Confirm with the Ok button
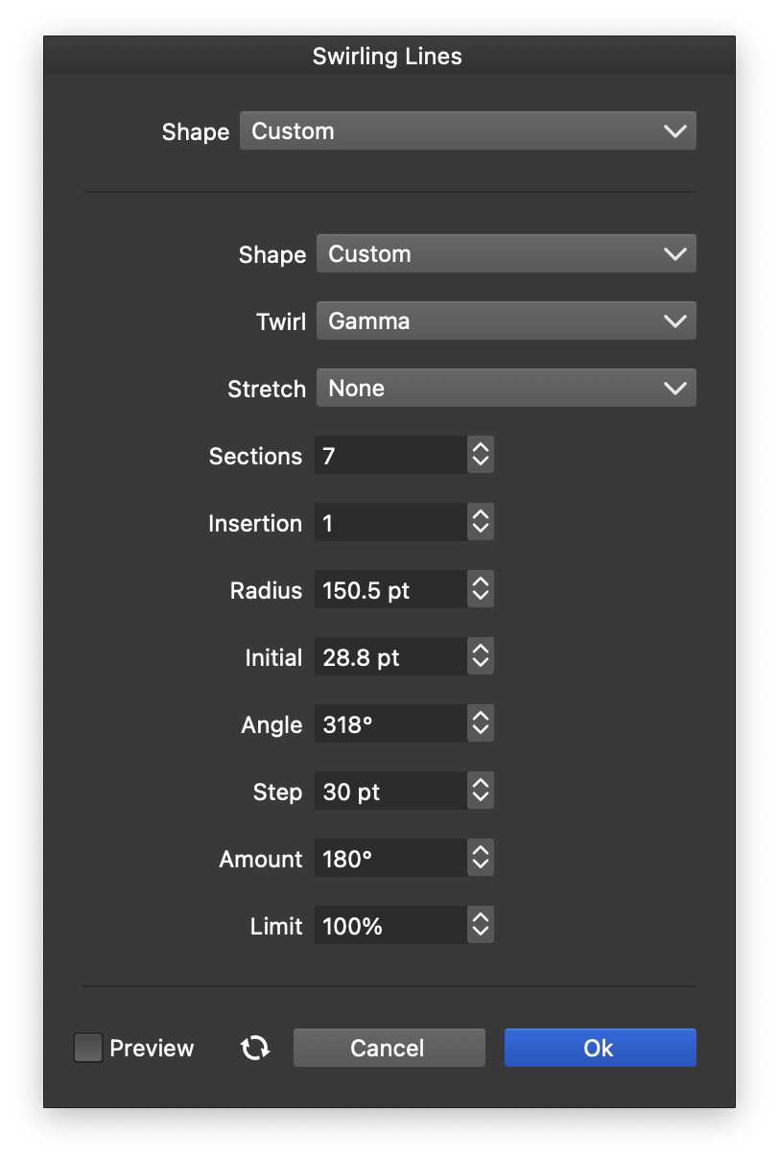This screenshot has width=779, height=1159. point(600,1048)
